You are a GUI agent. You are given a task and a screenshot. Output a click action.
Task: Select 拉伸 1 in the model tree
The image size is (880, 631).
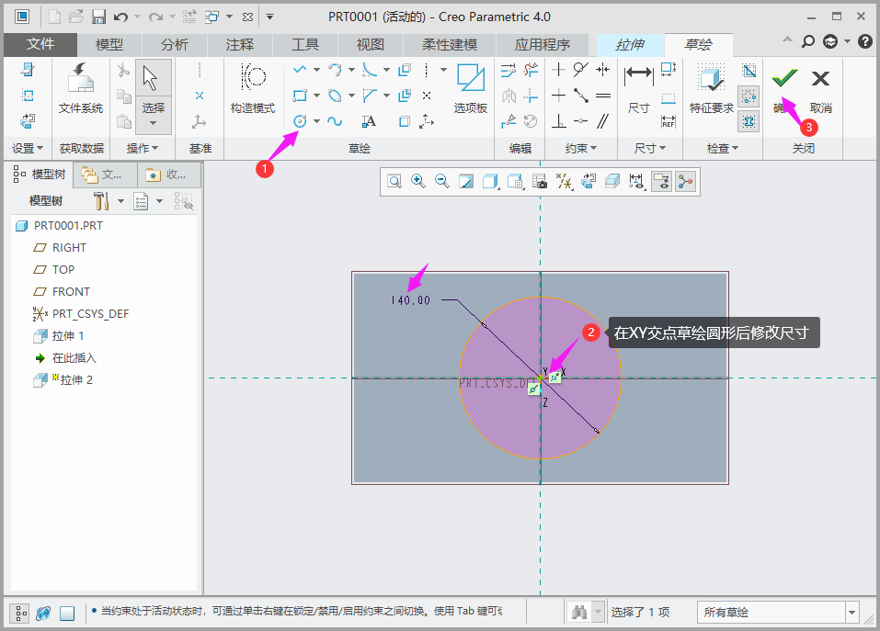(68, 336)
